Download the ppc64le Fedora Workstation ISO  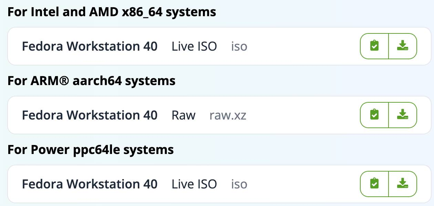point(403,184)
